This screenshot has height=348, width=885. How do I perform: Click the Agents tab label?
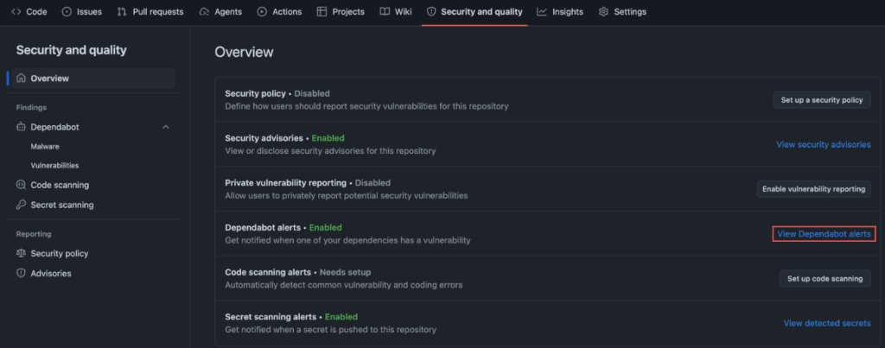pyautogui.click(x=228, y=11)
